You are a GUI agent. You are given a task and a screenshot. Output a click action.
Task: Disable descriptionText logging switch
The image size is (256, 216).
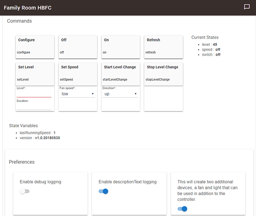tap(104, 191)
